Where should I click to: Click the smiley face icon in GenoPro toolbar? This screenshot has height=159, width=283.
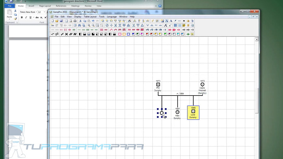(x=184, y=25)
